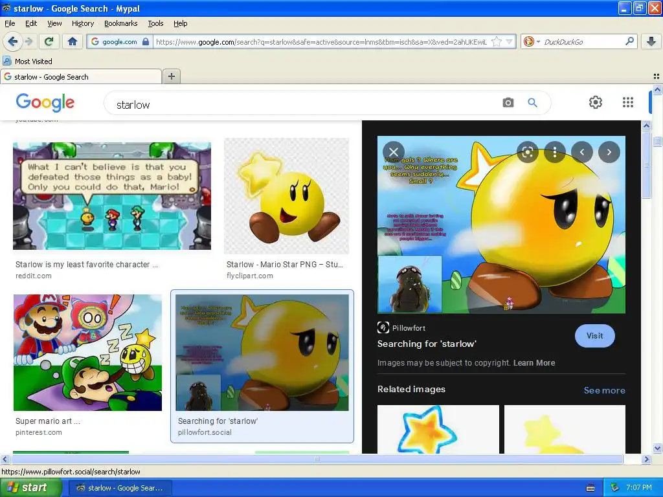Click the Visit button

pyautogui.click(x=594, y=336)
